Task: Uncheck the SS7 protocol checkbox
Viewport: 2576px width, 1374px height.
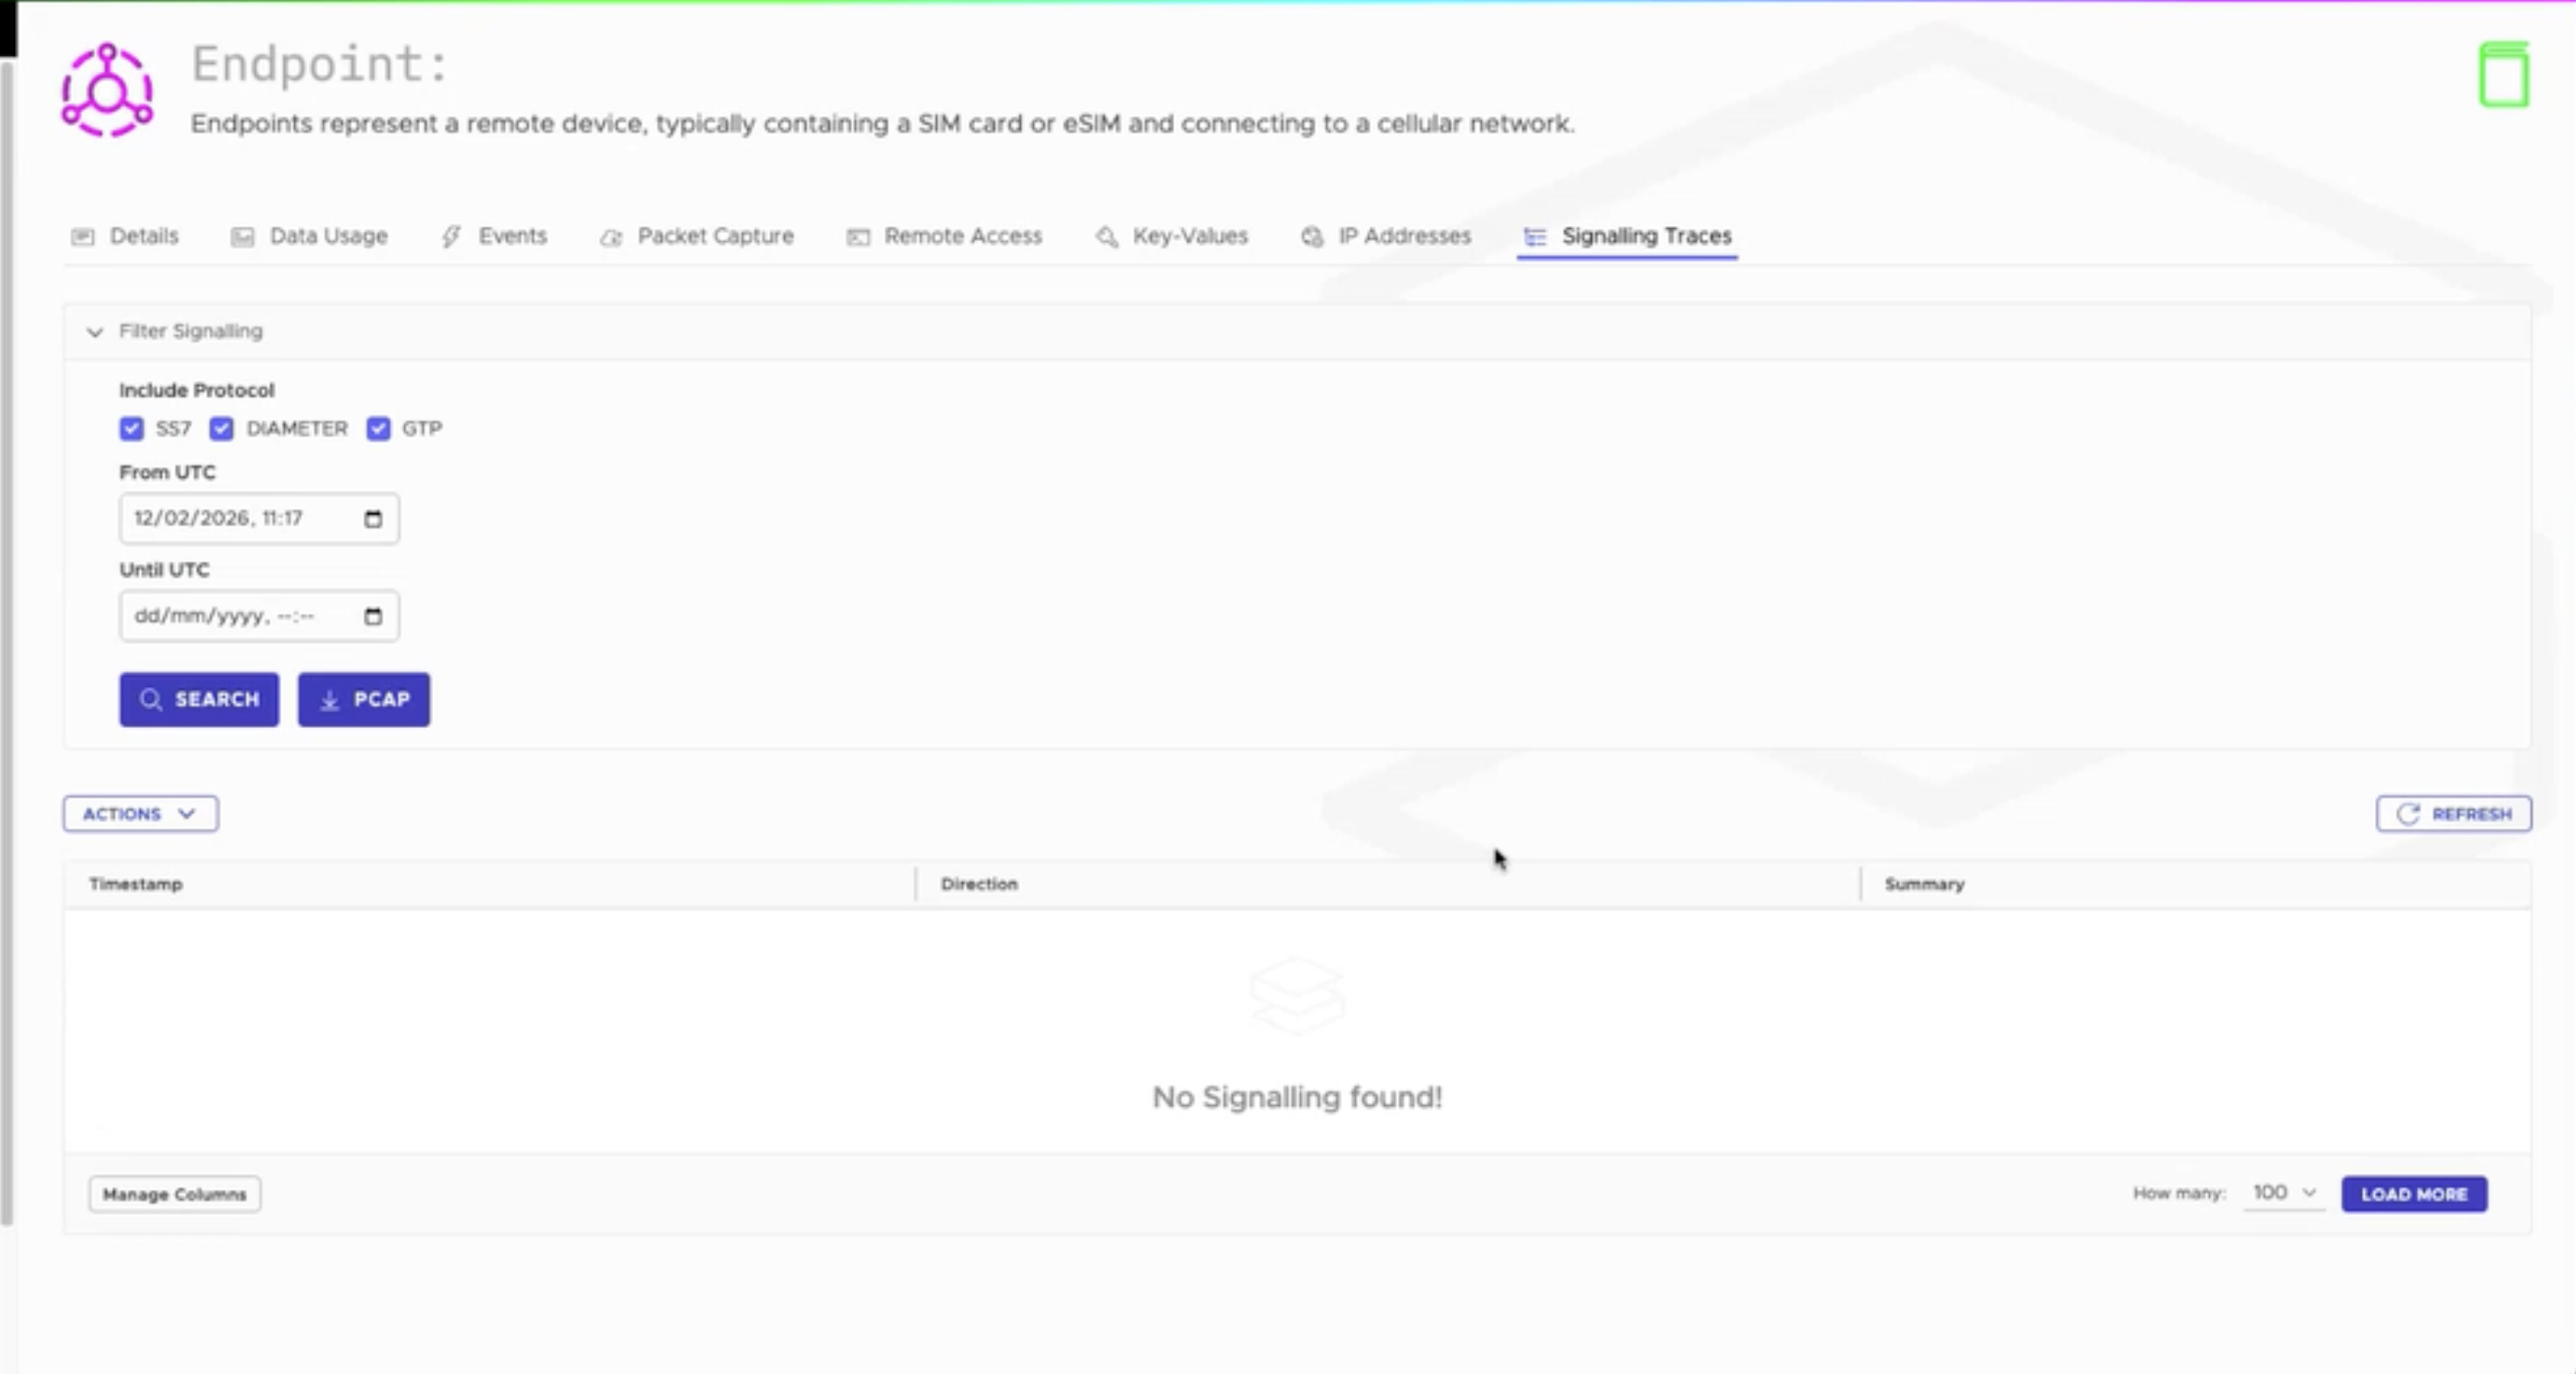Action: pyautogui.click(x=131, y=429)
